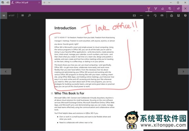Go to the next page
The image size is (189, 131).
click(x=183, y=72)
